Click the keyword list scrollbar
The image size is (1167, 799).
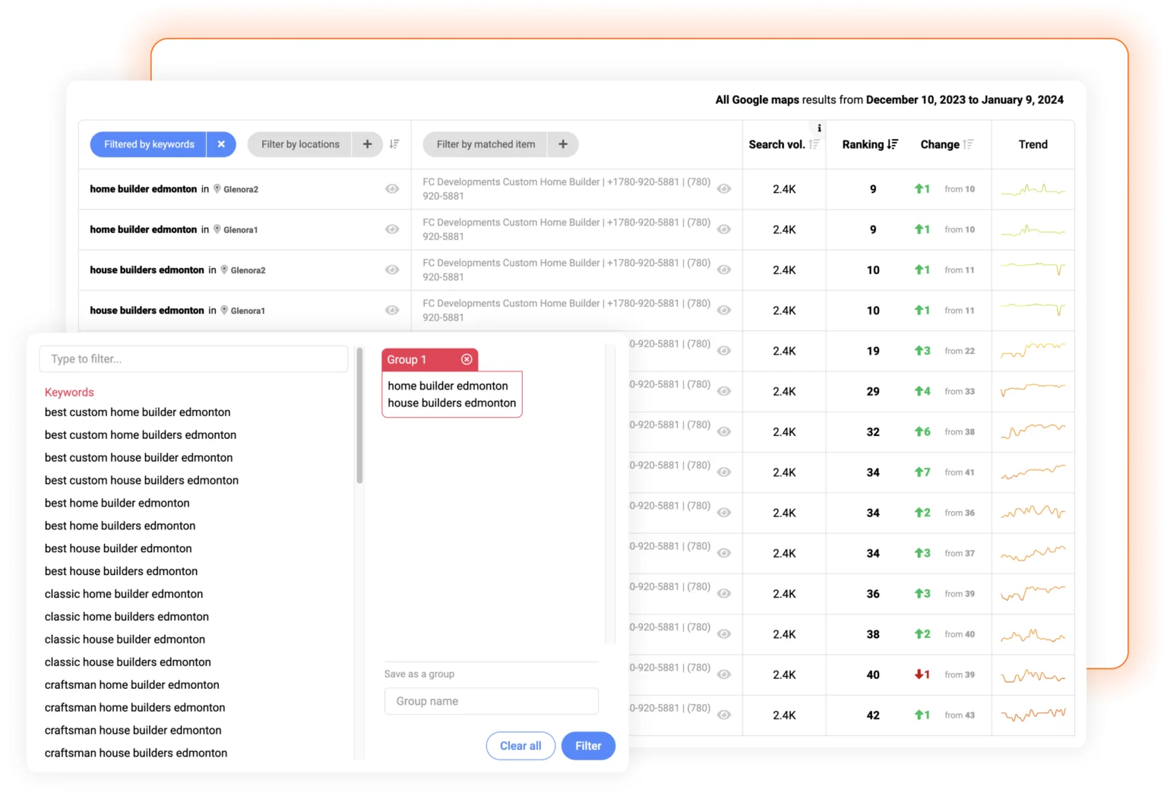[359, 416]
